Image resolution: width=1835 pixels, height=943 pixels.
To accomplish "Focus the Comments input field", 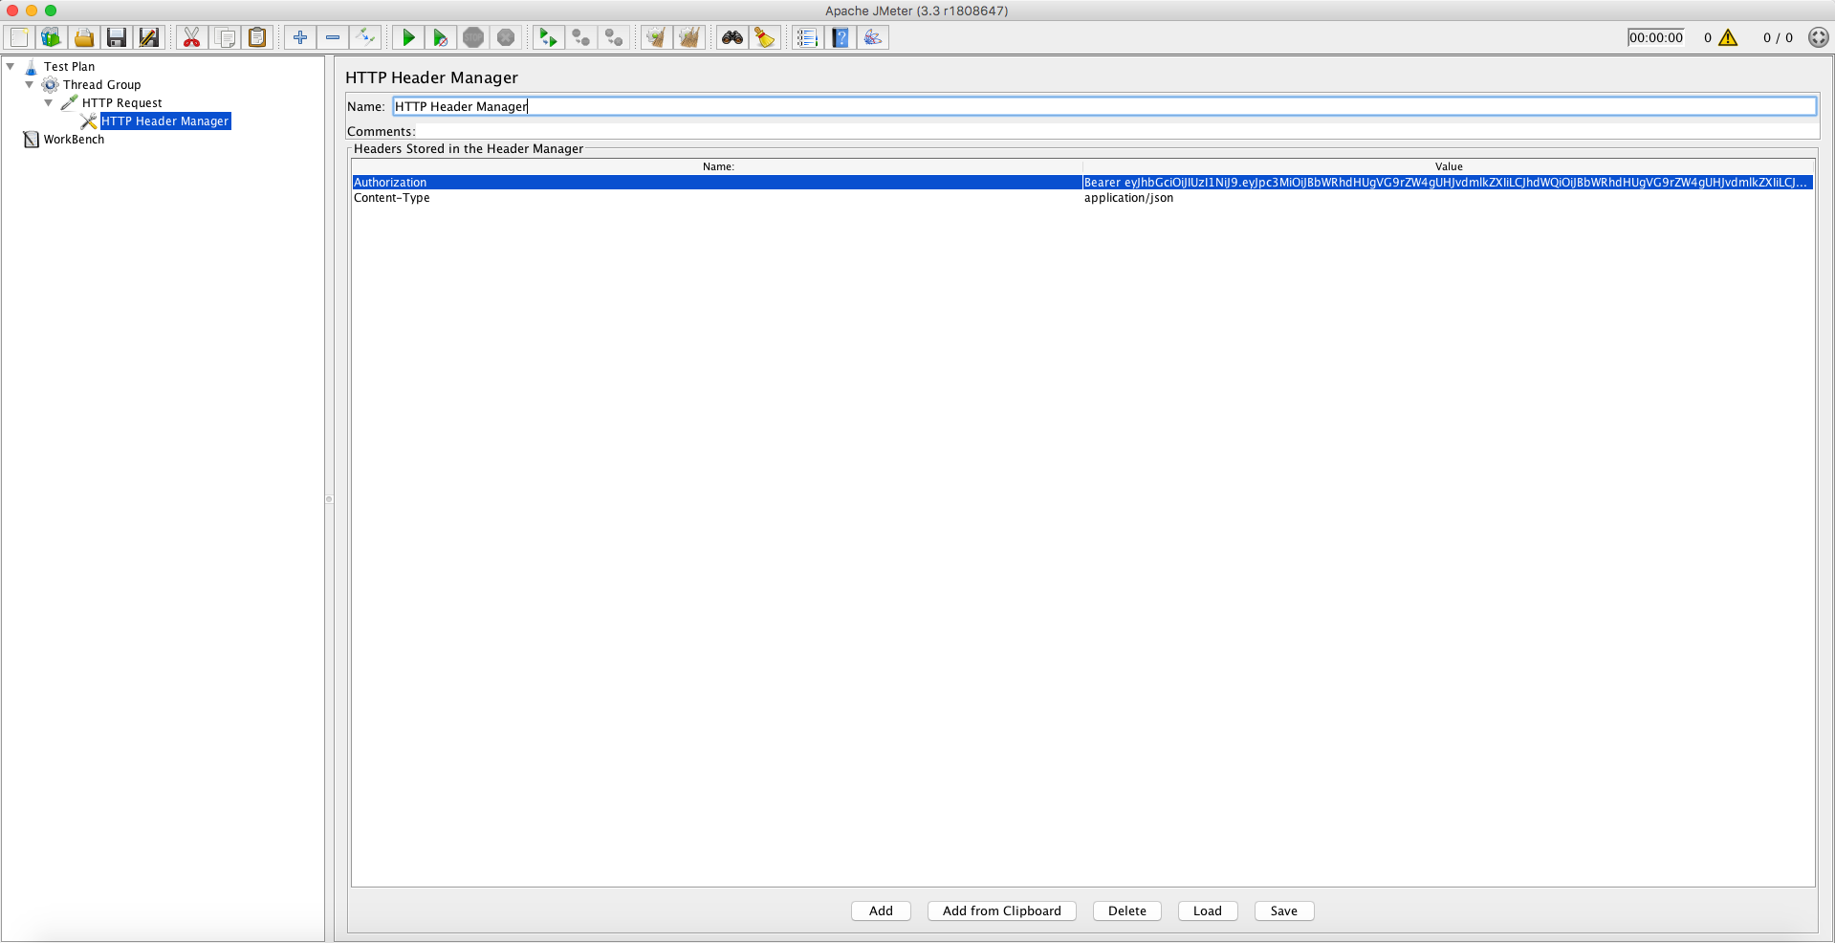I will tap(1117, 131).
